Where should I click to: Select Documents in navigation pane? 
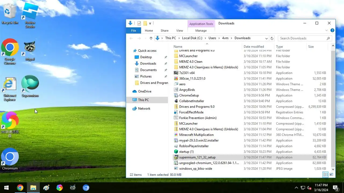click(x=148, y=70)
